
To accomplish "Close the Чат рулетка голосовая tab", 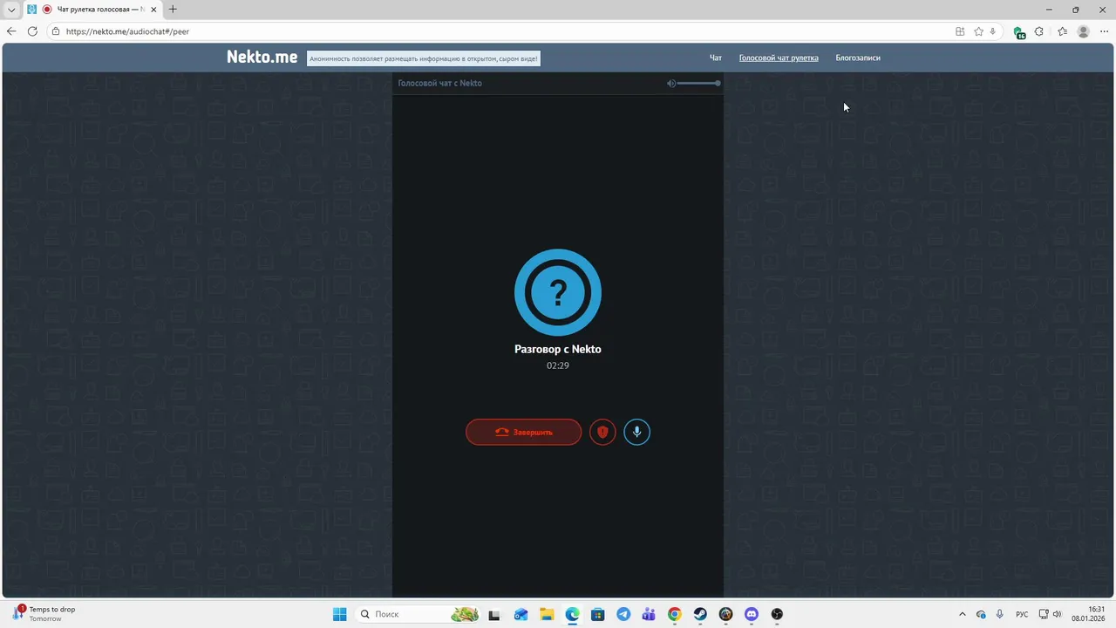I will 153,10.
